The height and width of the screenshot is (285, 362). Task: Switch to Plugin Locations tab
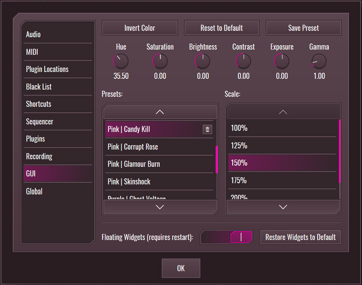point(58,70)
